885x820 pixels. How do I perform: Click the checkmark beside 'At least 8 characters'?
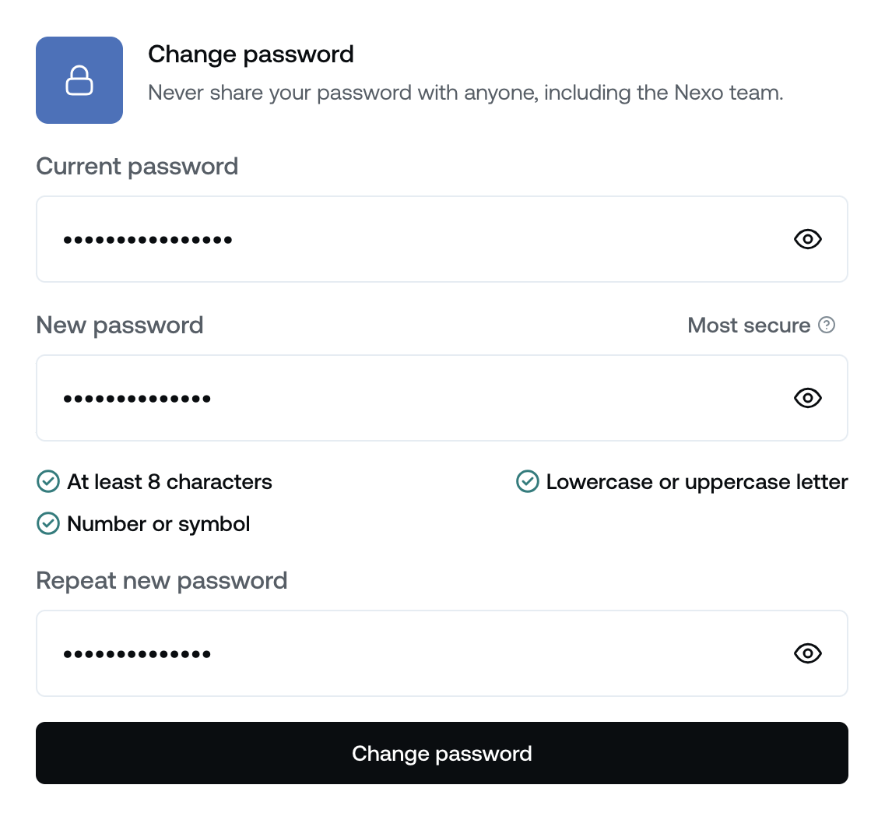(47, 481)
